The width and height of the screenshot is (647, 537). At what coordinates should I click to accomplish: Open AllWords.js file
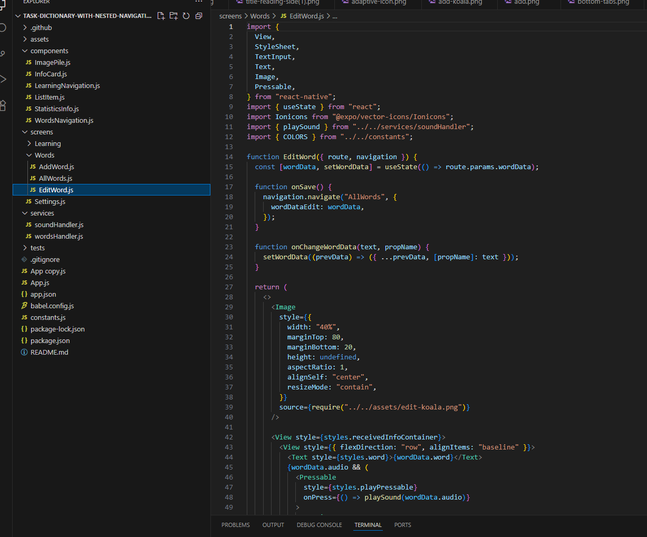tap(55, 179)
